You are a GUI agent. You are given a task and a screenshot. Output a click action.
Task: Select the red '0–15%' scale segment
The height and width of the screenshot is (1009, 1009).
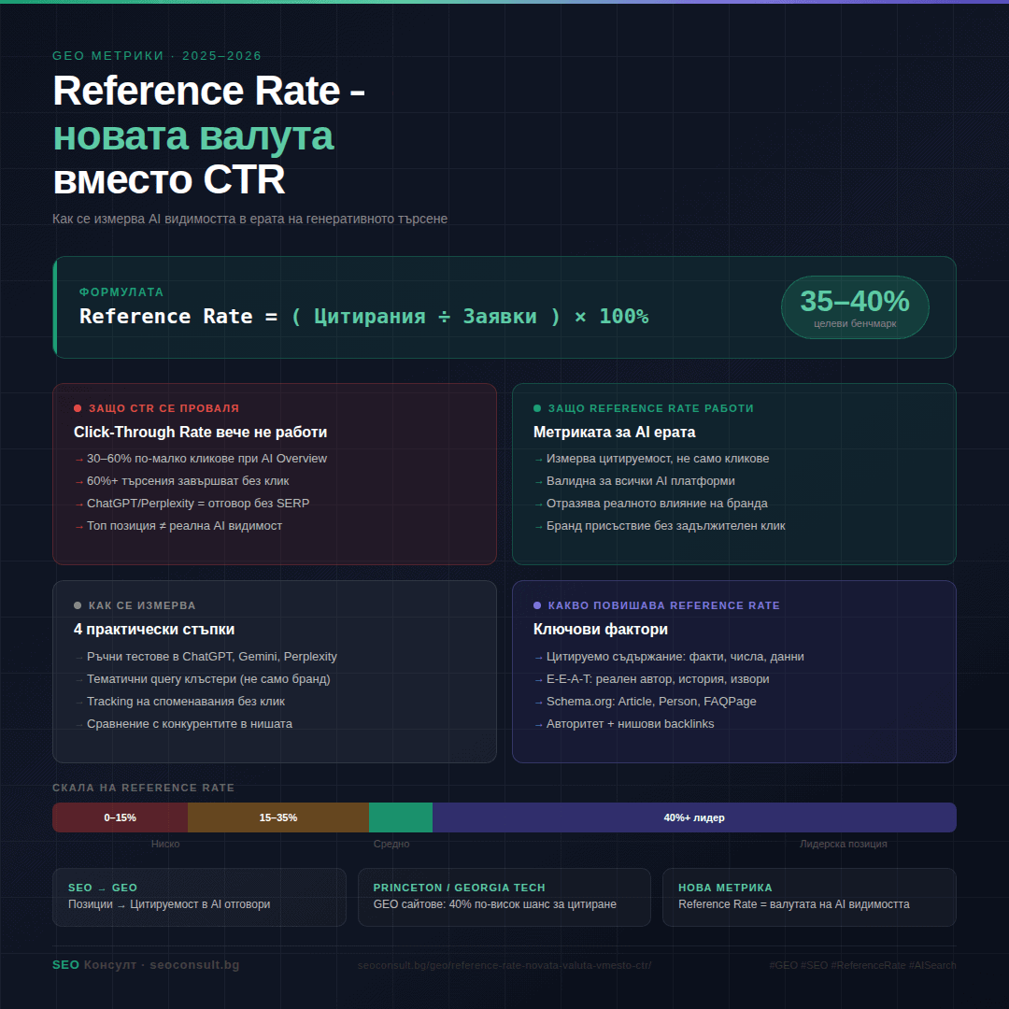120,817
